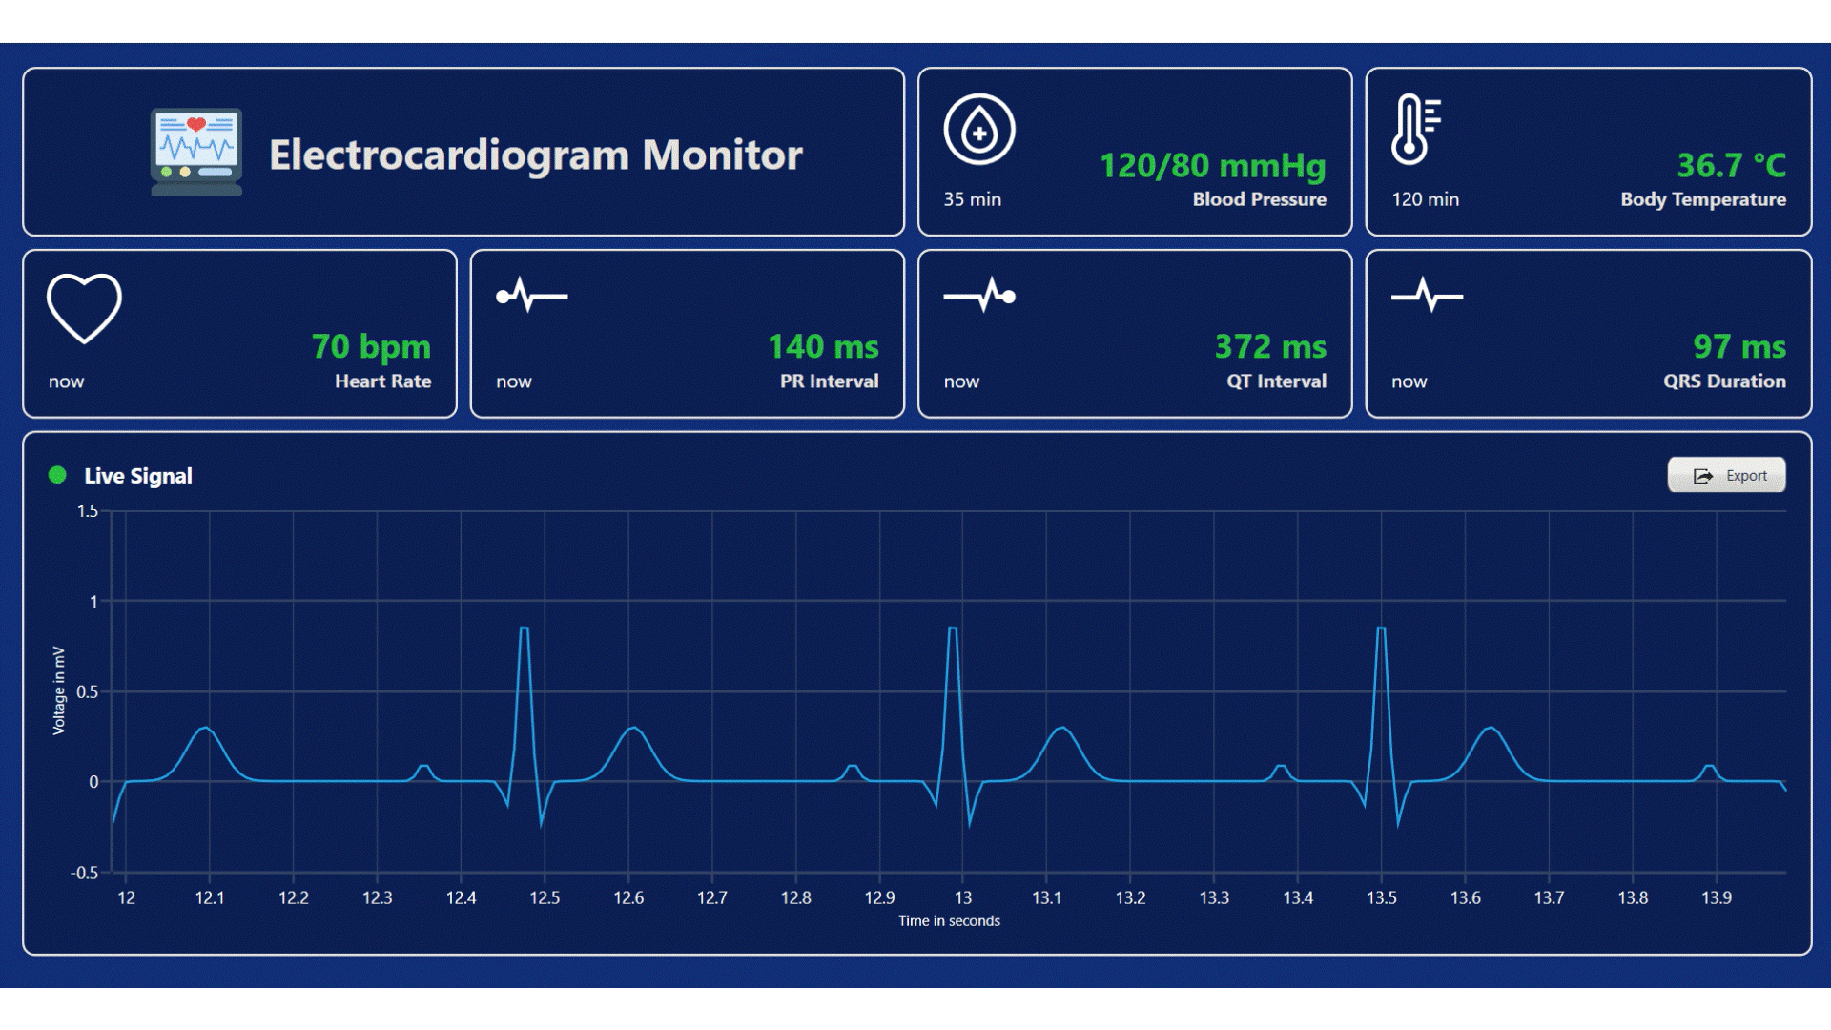
Task: Click the heart outline icon
Action: click(x=84, y=308)
